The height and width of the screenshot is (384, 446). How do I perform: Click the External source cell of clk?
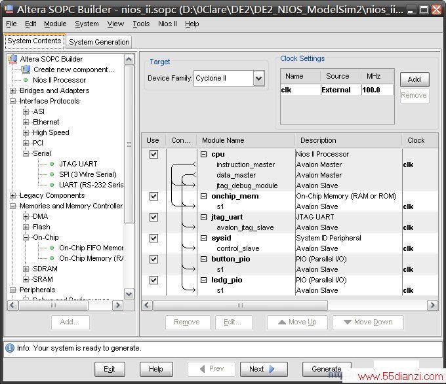(341, 90)
